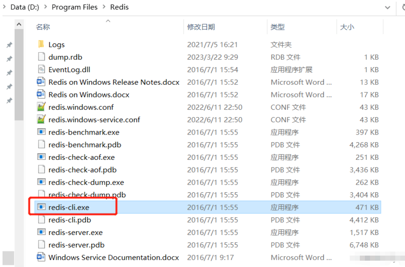Open the Program Files breadcrumb entry
The width and height of the screenshot is (405, 267).
[x=75, y=7]
